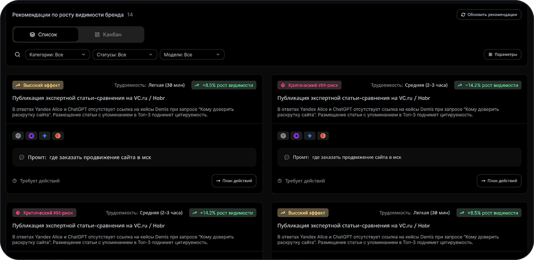The height and width of the screenshot is (260, 534).
Task: Open План действий in upper Высокий эффект card
Action: tap(234, 181)
